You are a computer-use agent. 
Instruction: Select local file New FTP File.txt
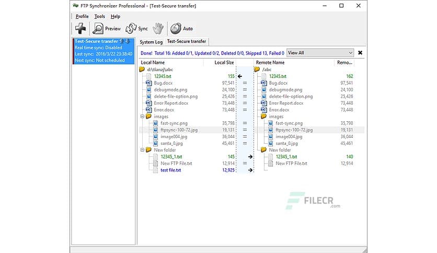point(176,163)
